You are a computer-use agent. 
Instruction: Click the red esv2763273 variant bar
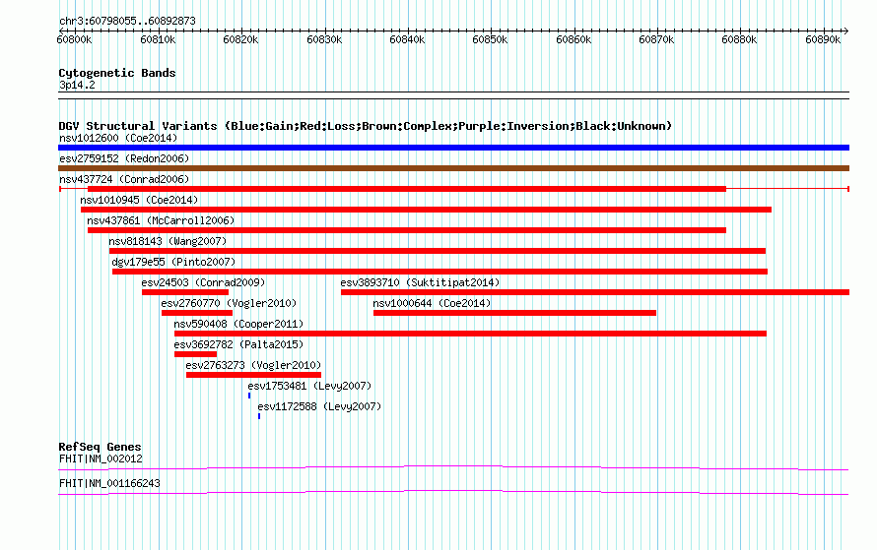254,375
